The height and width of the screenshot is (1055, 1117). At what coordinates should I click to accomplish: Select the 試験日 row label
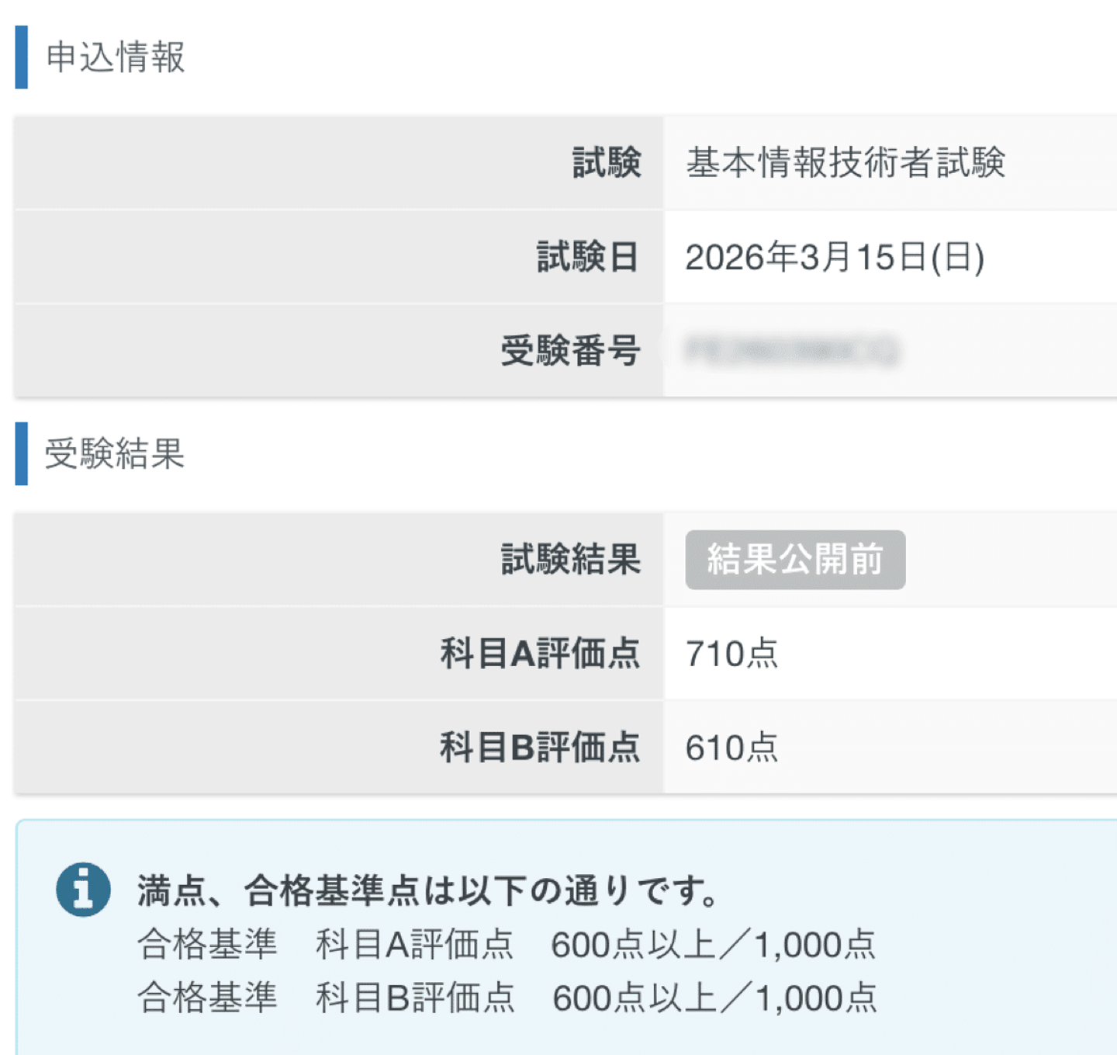pyautogui.click(x=588, y=257)
